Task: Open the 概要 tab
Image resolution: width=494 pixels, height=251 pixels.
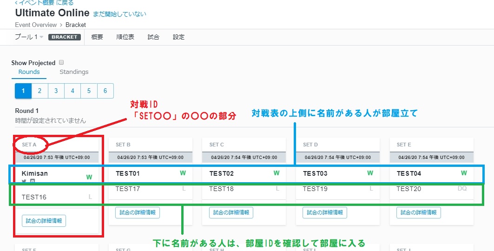Action: tap(97, 37)
